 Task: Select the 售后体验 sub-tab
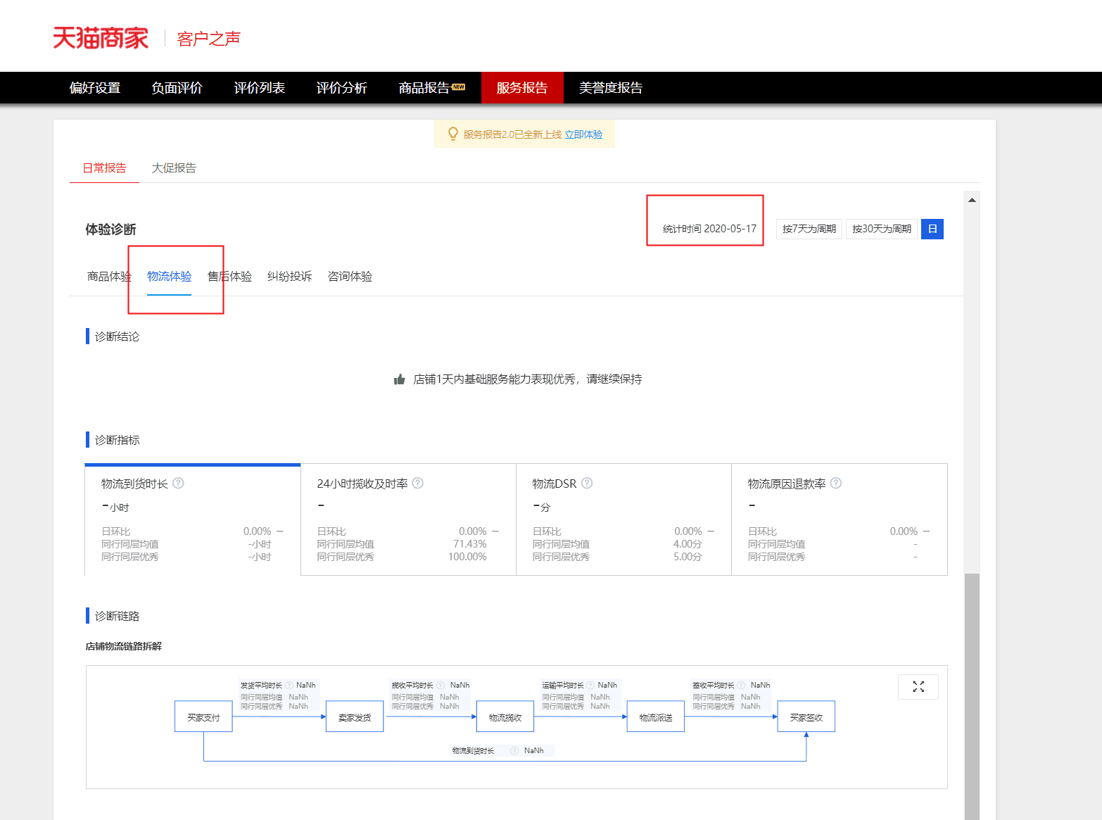229,277
